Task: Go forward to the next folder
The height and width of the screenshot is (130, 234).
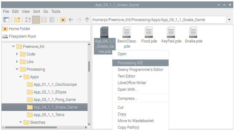Action: pos(79,20)
